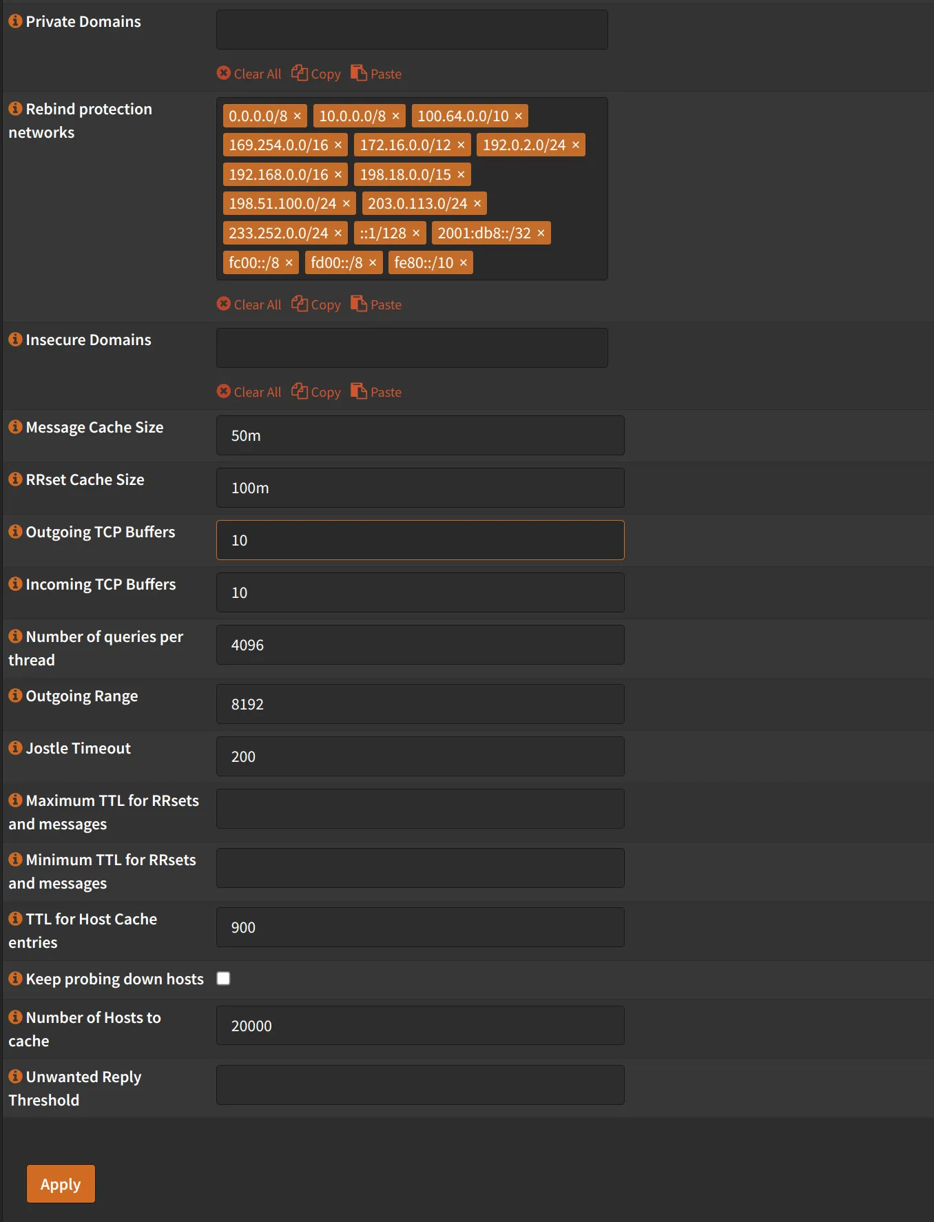Viewport: 934px width, 1222px height.
Task: Clear All under Private Domains
Action: pyautogui.click(x=249, y=74)
